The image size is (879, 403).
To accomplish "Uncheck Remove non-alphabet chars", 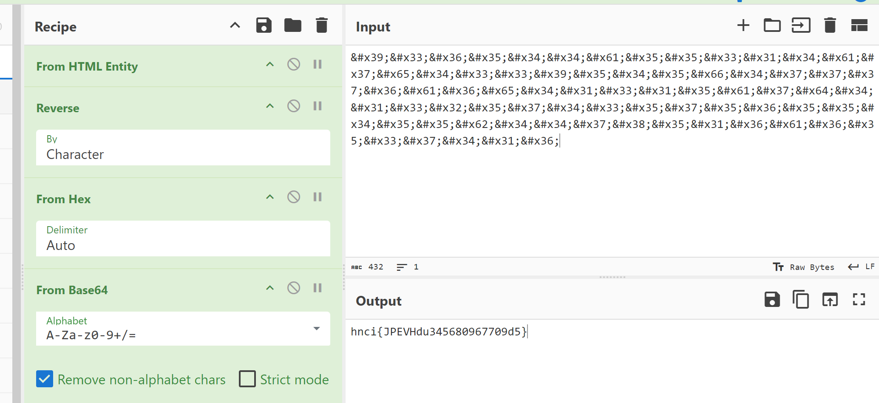I will (x=45, y=379).
